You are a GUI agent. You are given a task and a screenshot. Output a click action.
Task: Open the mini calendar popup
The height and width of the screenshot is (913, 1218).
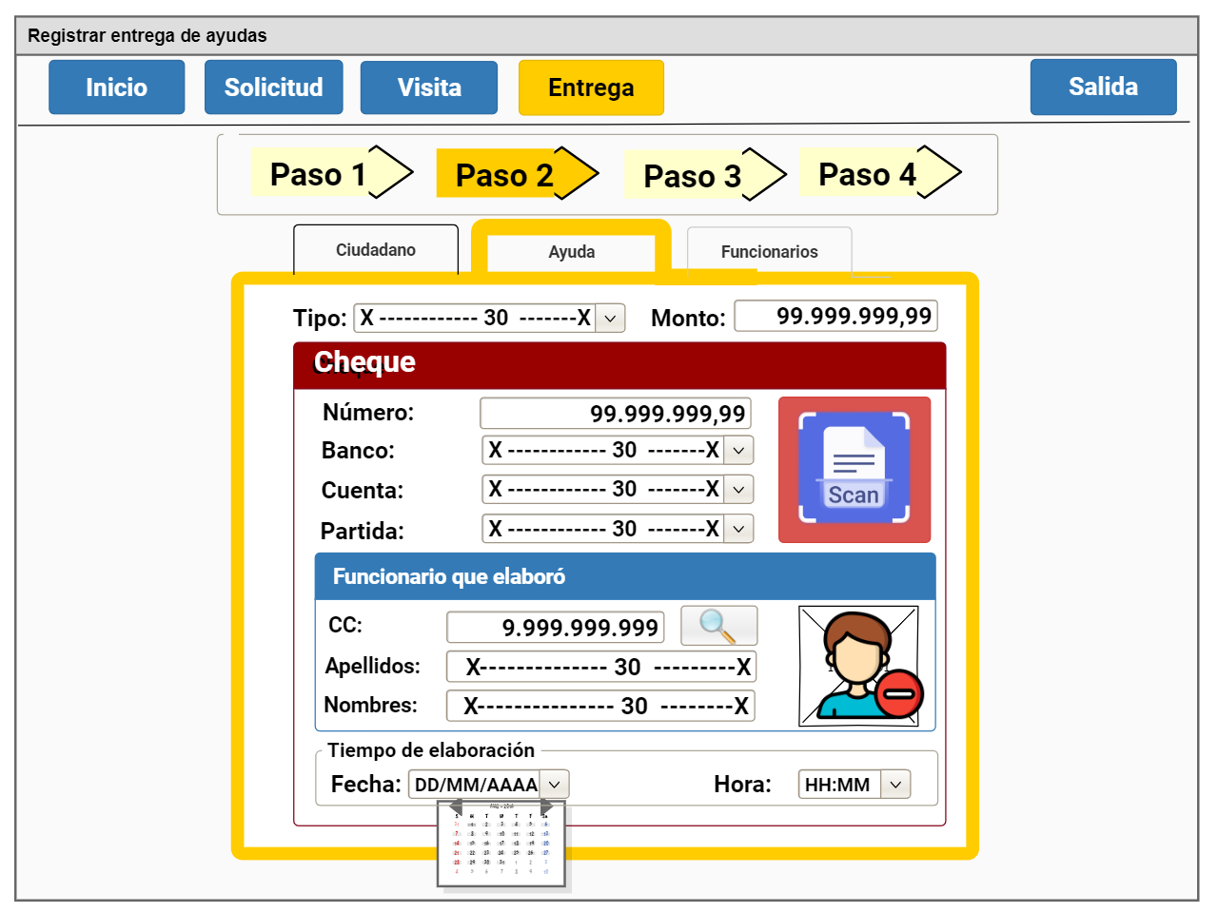[502, 845]
